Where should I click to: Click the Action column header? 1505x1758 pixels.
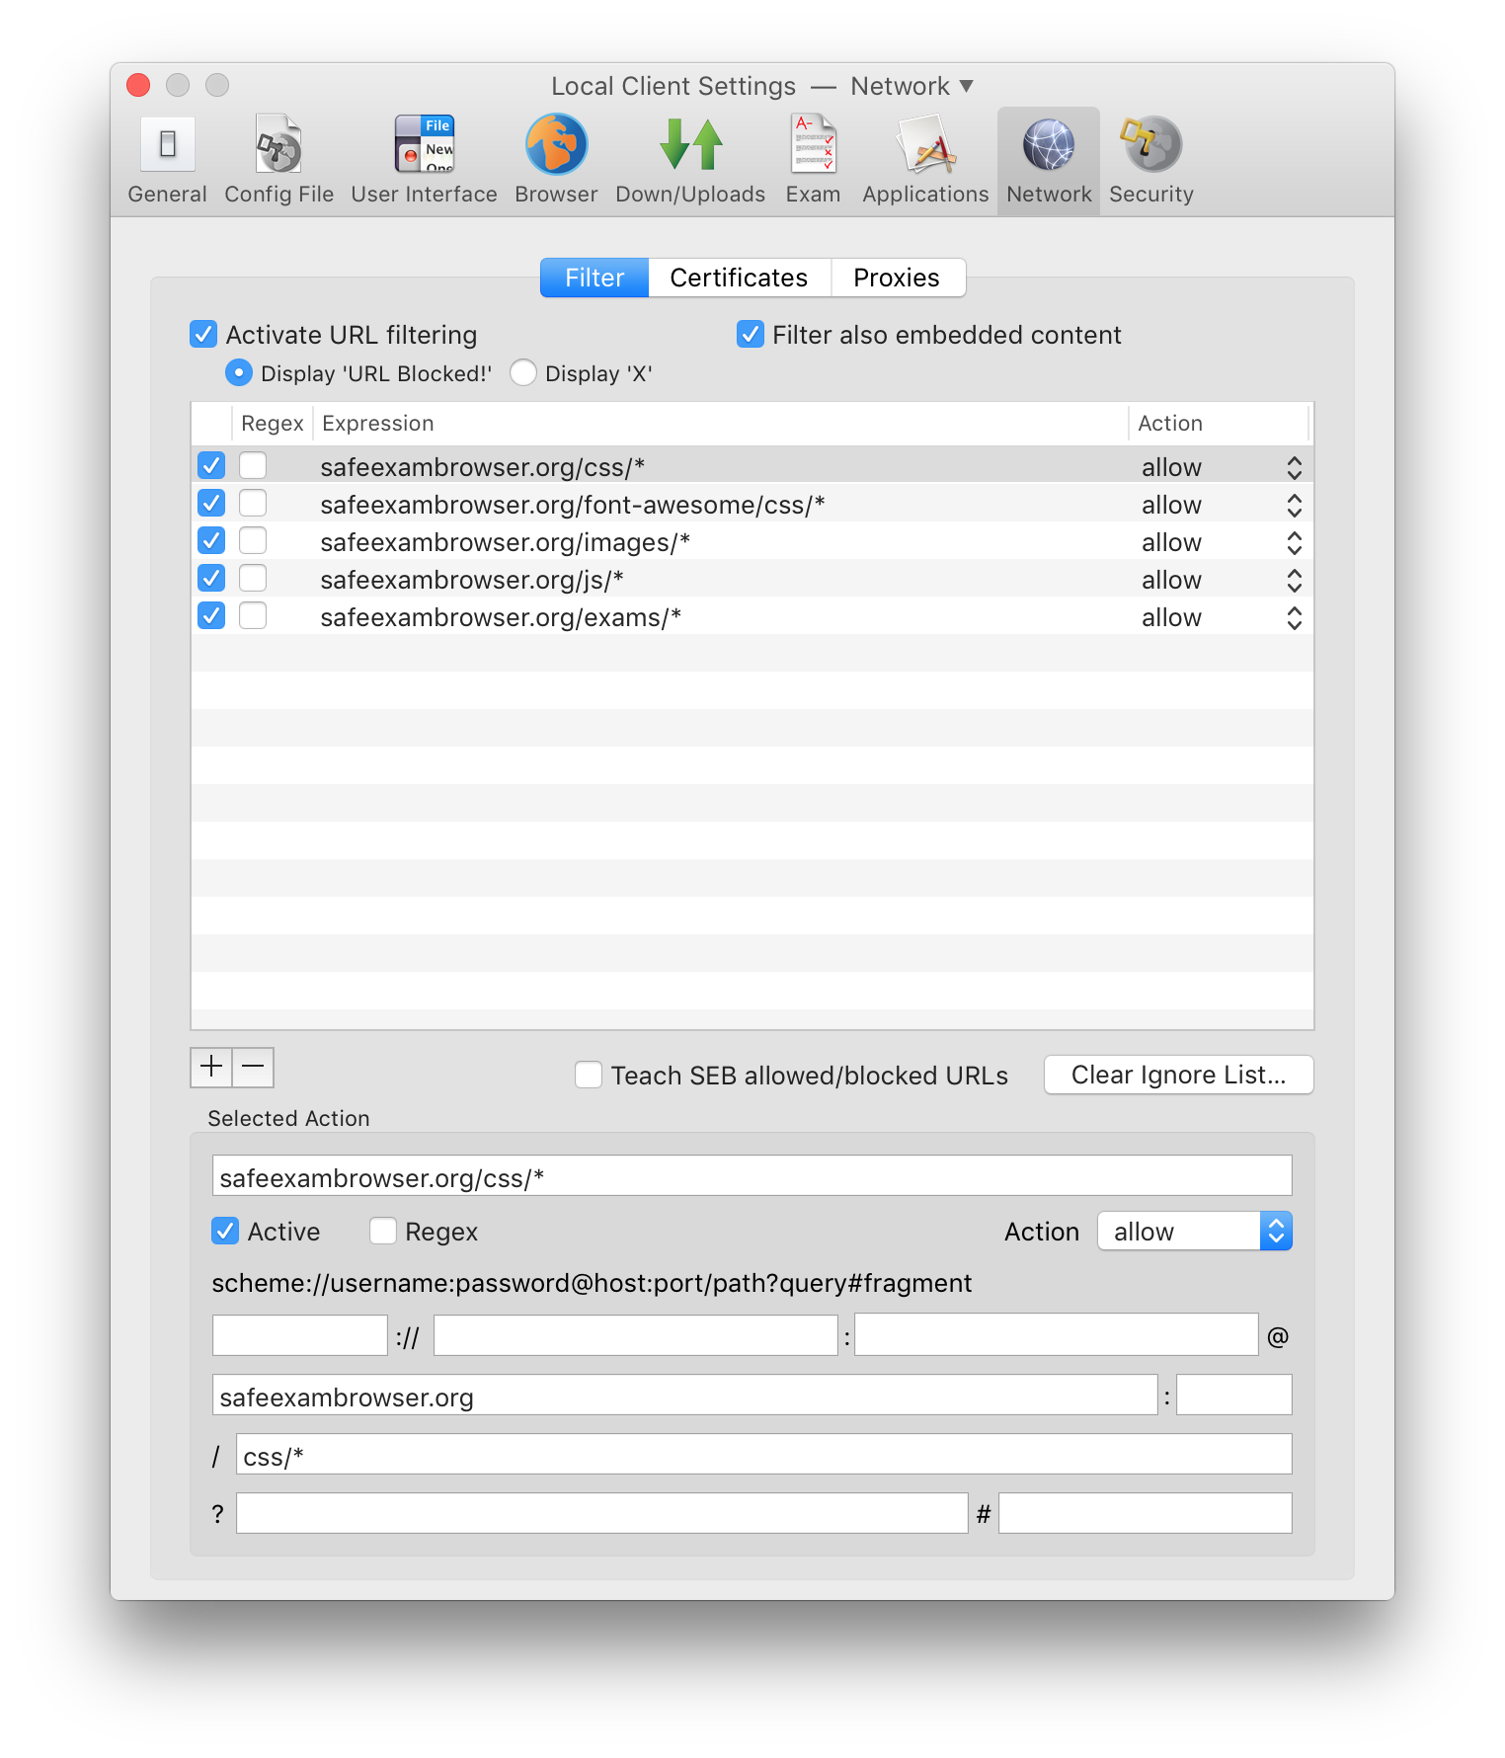pos(1219,423)
